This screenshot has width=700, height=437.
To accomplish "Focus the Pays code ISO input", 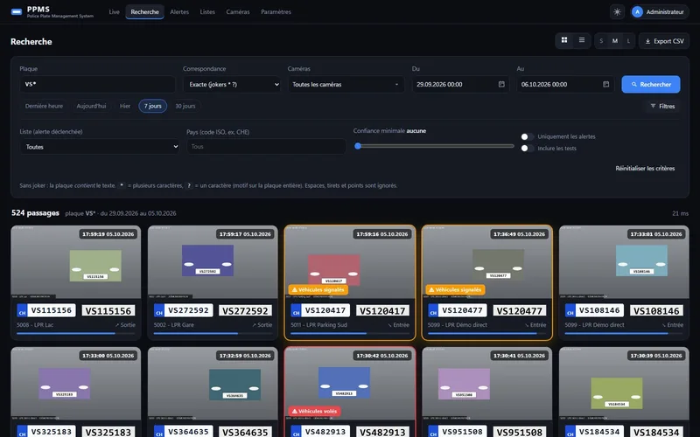I will coord(266,147).
